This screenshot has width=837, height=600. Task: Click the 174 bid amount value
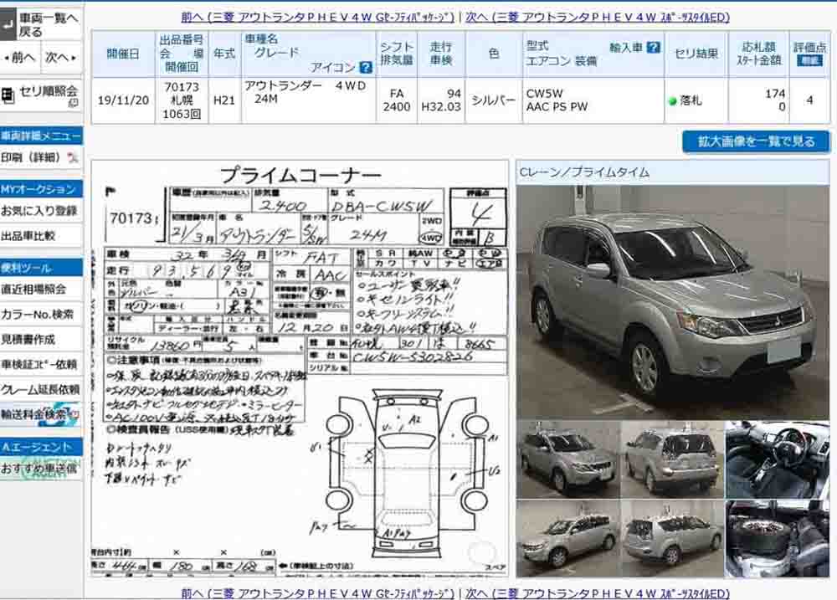(775, 94)
